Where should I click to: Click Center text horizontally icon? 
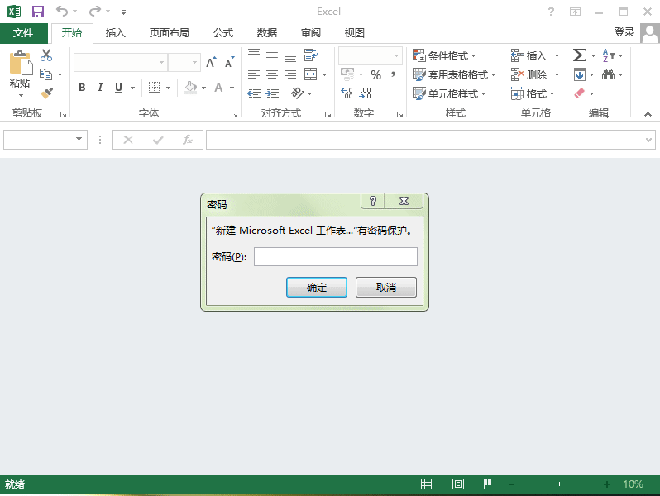point(272,75)
